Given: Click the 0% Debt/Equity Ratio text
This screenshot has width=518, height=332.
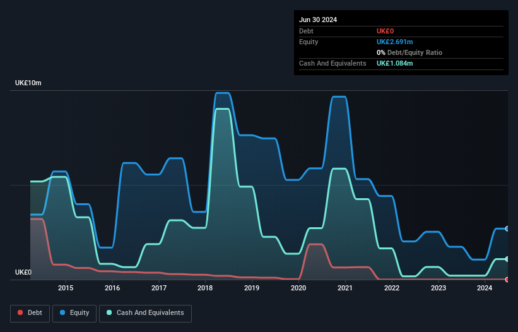Looking at the screenshot, I should point(409,52).
